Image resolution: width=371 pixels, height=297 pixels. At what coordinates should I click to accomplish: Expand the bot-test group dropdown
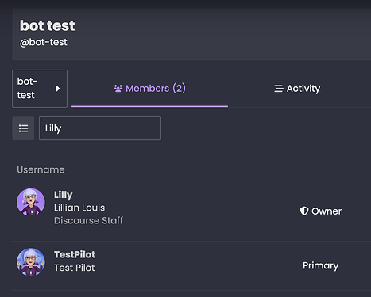point(40,89)
